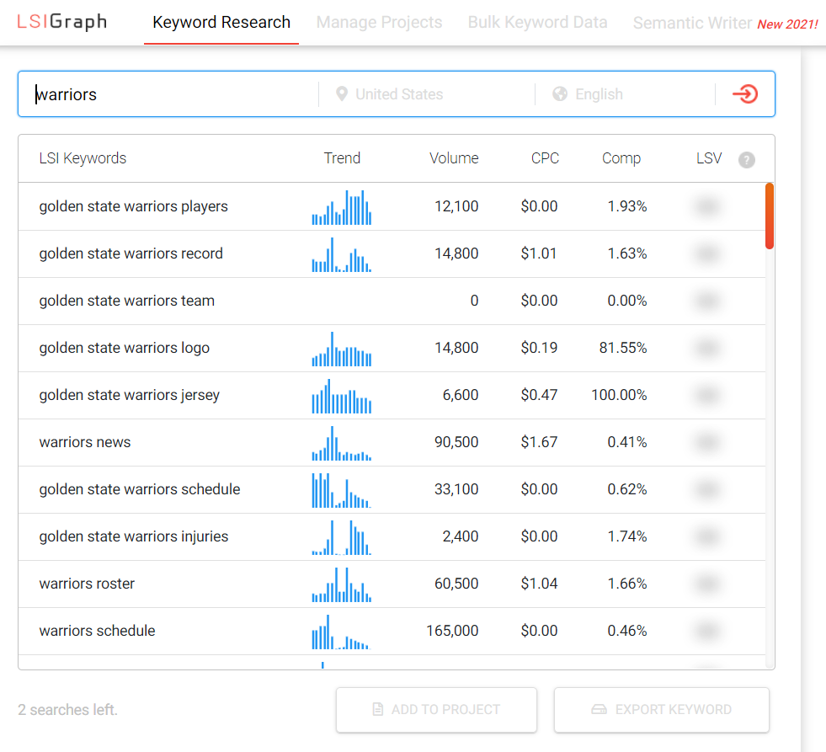Click the $1.67 CPC value
The width and height of the screenshot is (826, 752).
click(x=539, y=442)
